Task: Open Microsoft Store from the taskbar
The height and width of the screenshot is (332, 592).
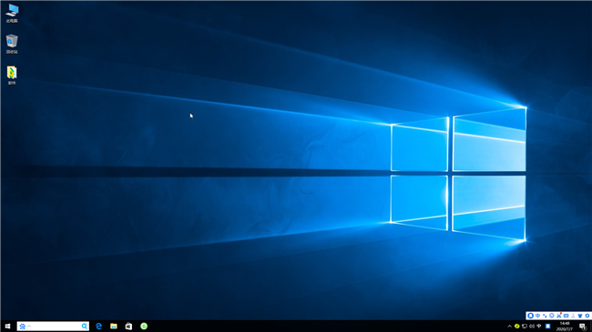Action: (x=128, y=327)
